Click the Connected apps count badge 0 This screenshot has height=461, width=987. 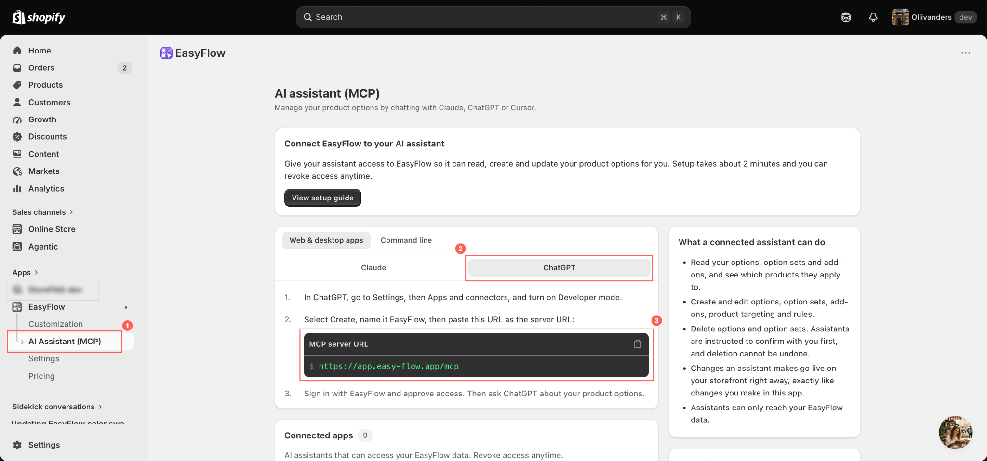tap(365, 435)
